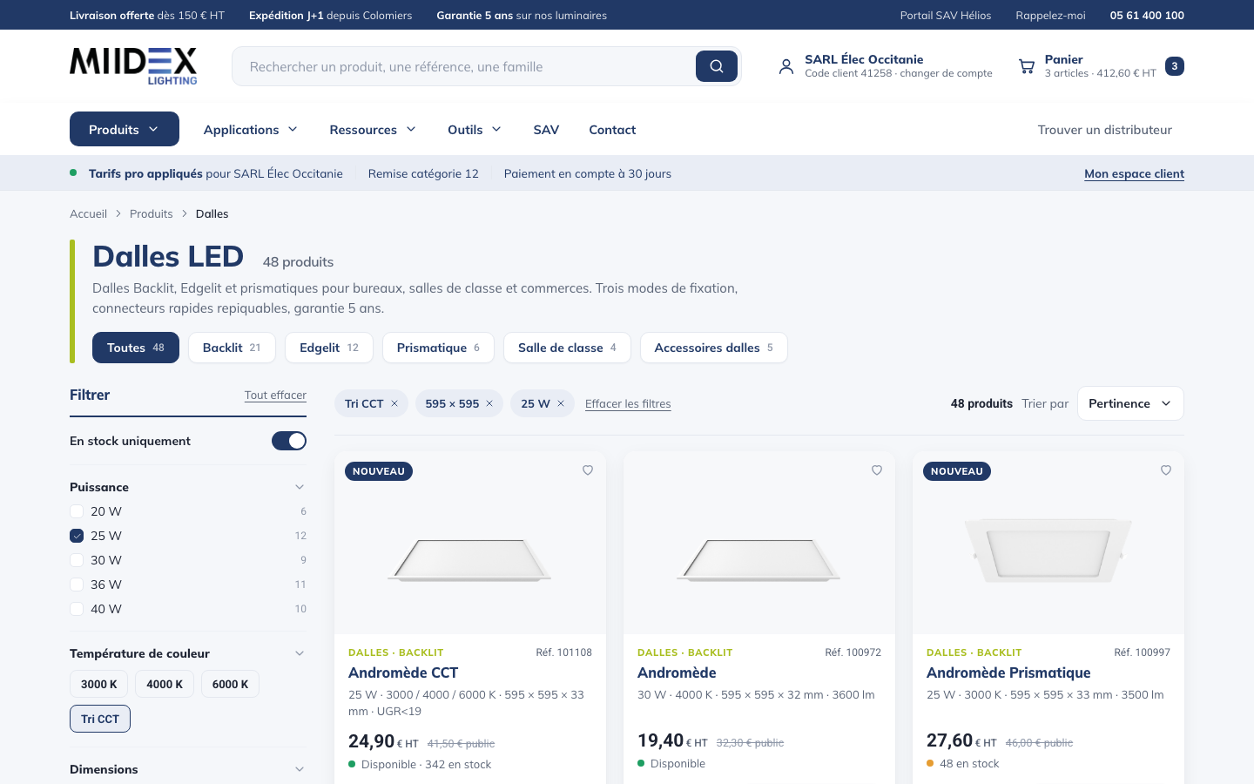
Task: Check the 36 W power checkbox
Action: point(77,585)
